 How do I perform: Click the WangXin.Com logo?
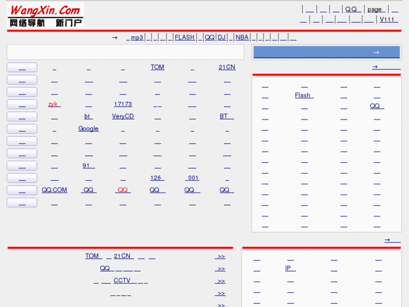click(45, 15)
